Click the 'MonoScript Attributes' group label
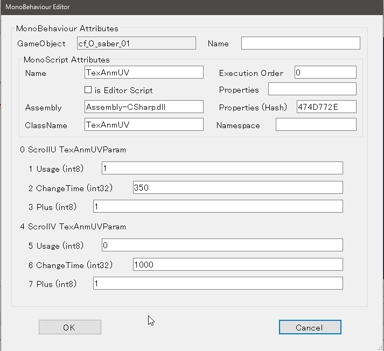Screen dimensions: 384x351 click(x=66, y=60)
